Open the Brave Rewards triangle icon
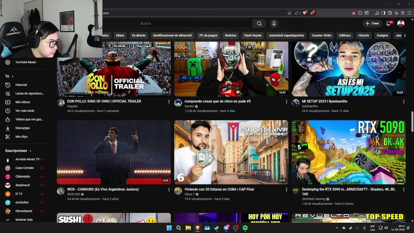 point(312,13)
